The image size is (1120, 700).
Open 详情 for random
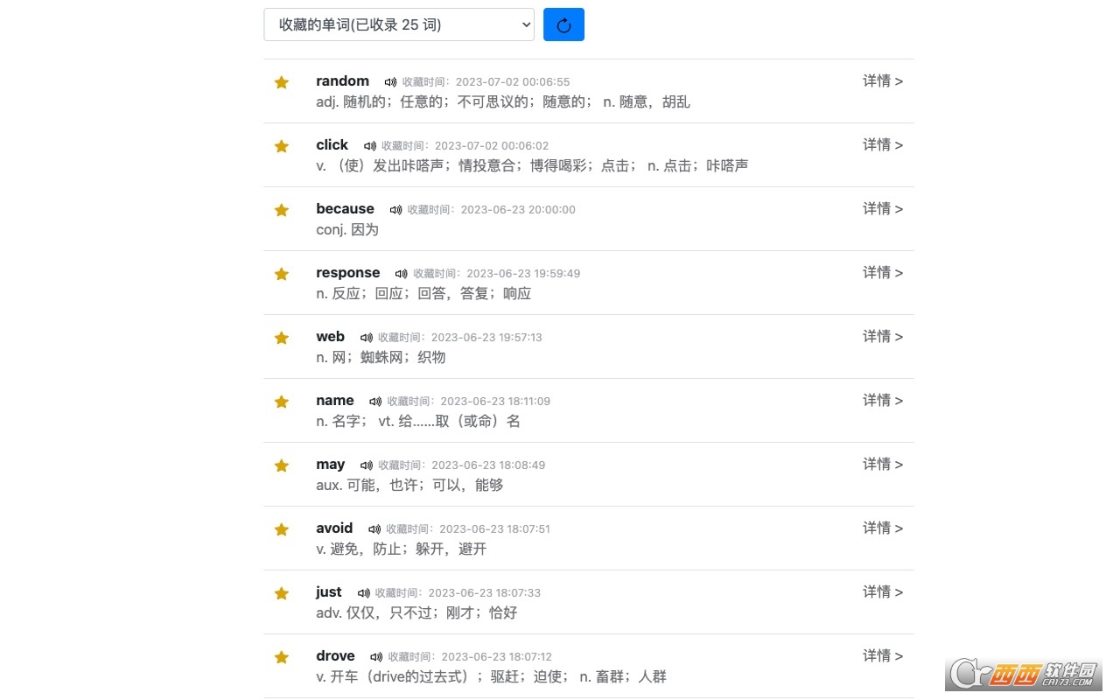[883, 80]
